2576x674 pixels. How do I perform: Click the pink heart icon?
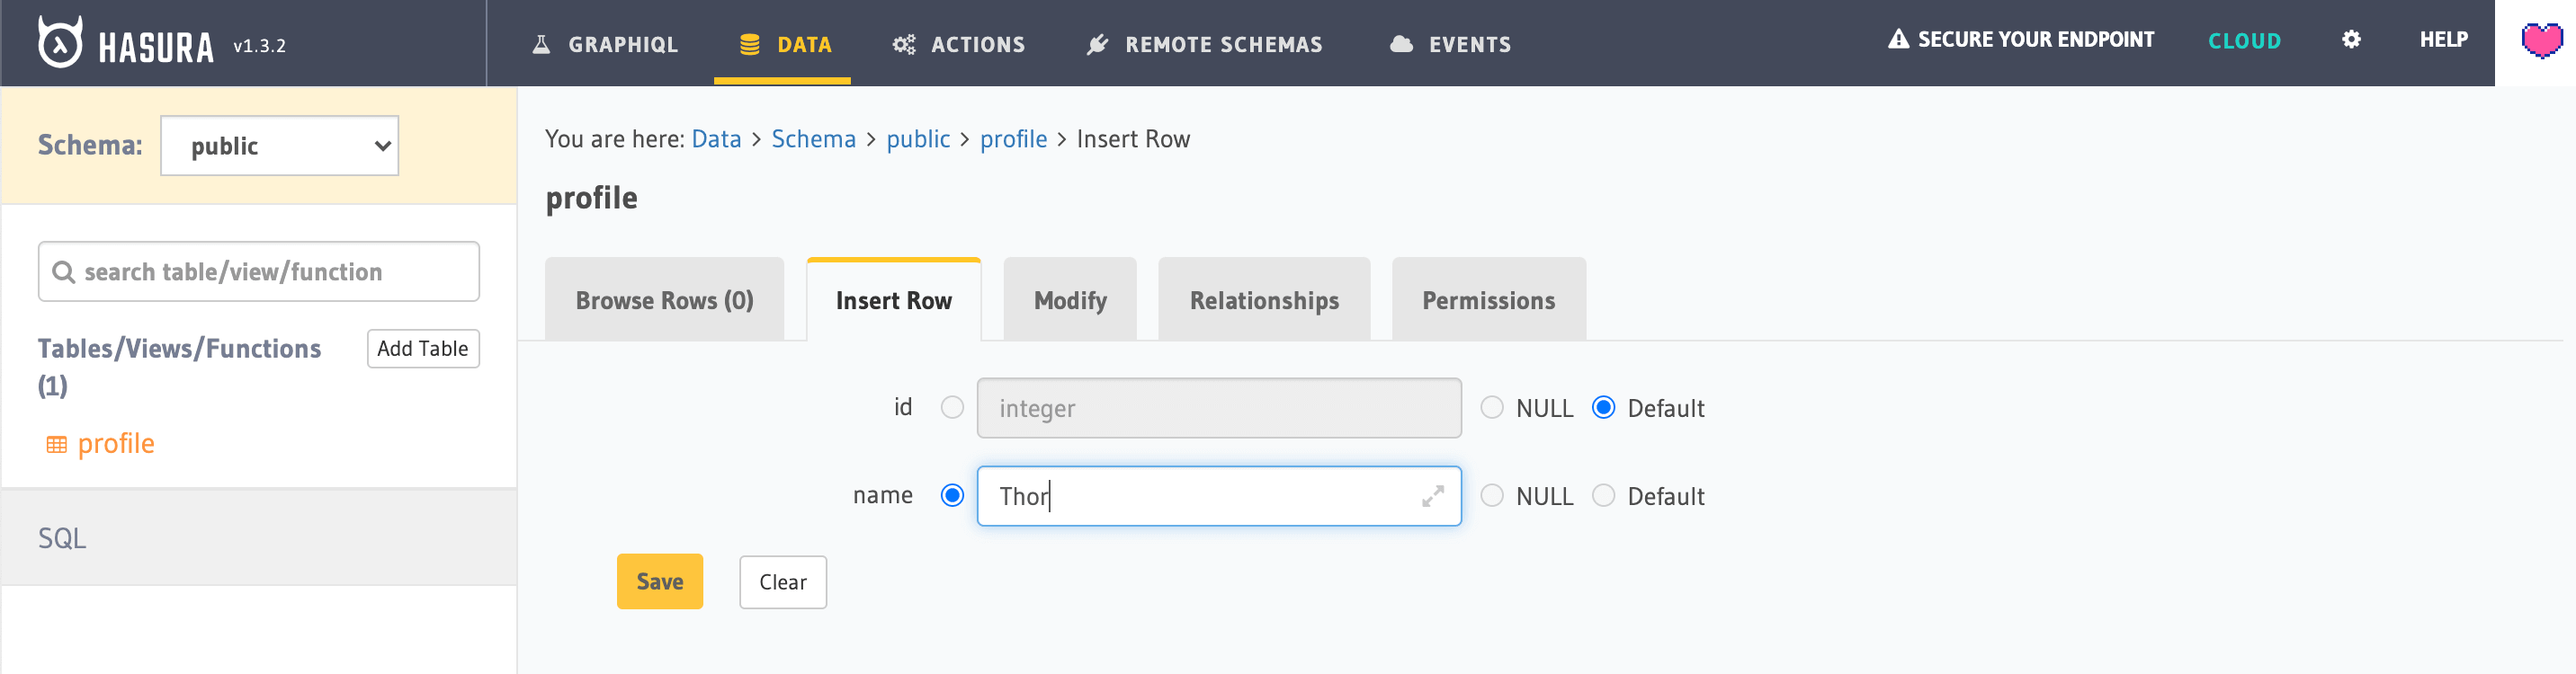[2541, 41]
